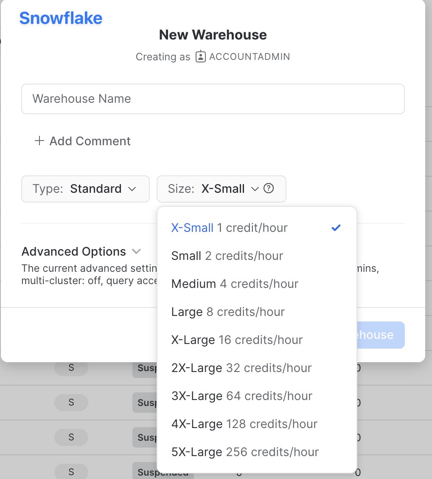This screenshot has width=432, height=479.
Task: Choose X-Large 16 credits/hour size
Action: tap(257, 340)
